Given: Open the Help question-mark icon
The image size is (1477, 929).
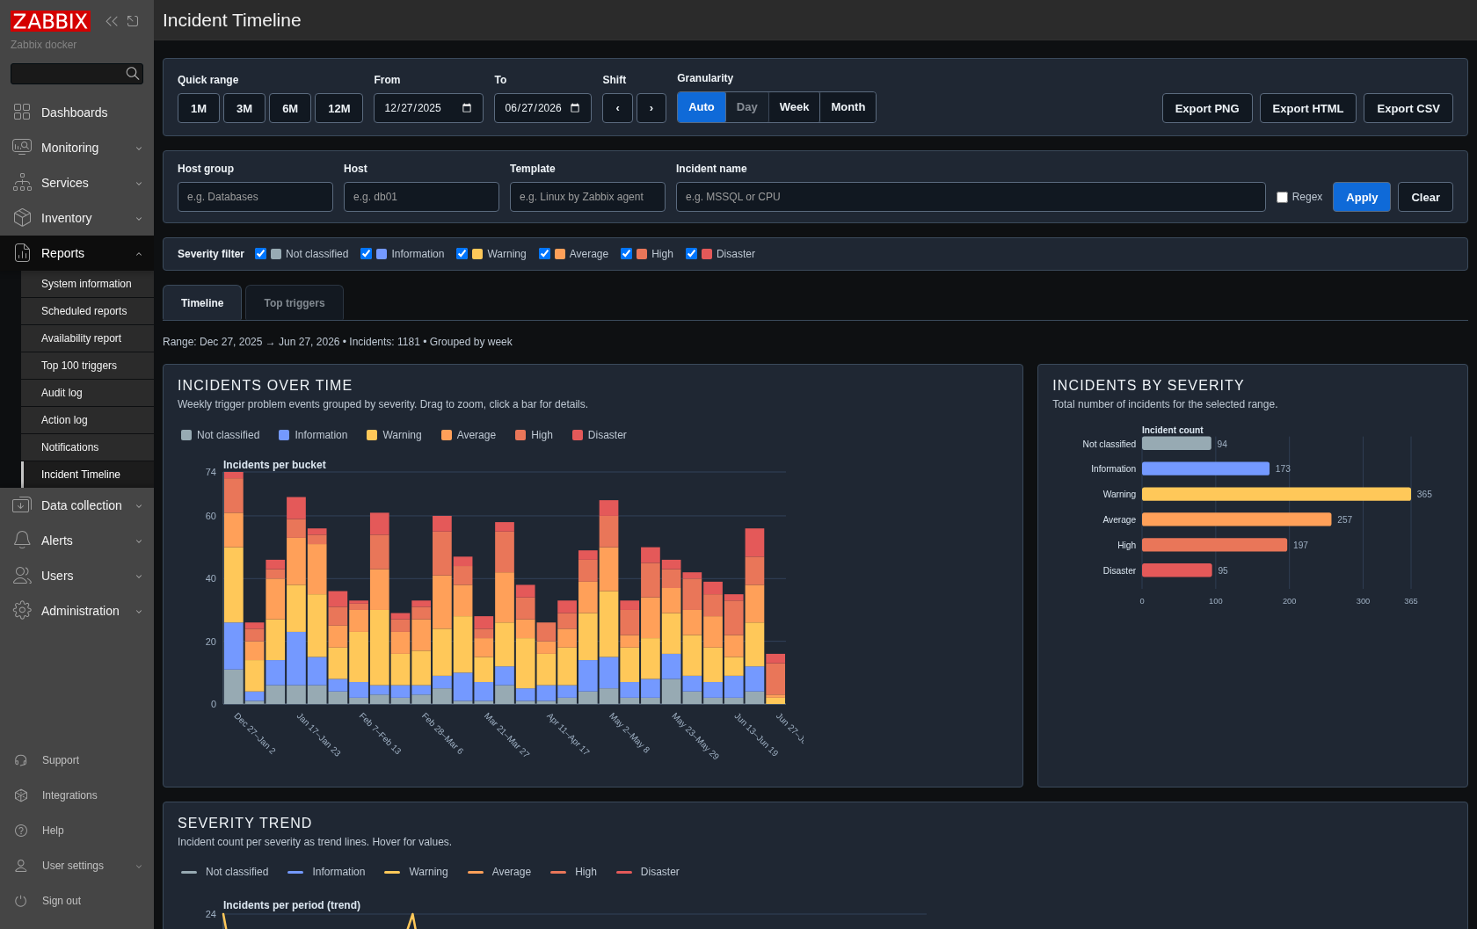Looking at the screenshot, I should pos(21,831).
